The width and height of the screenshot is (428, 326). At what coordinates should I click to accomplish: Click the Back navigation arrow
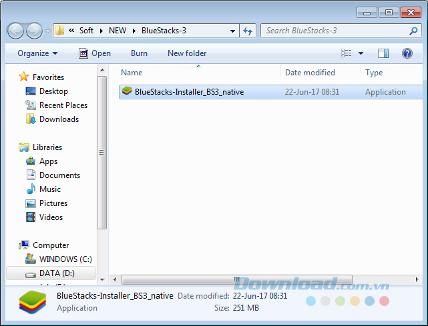tap(15, 31)
